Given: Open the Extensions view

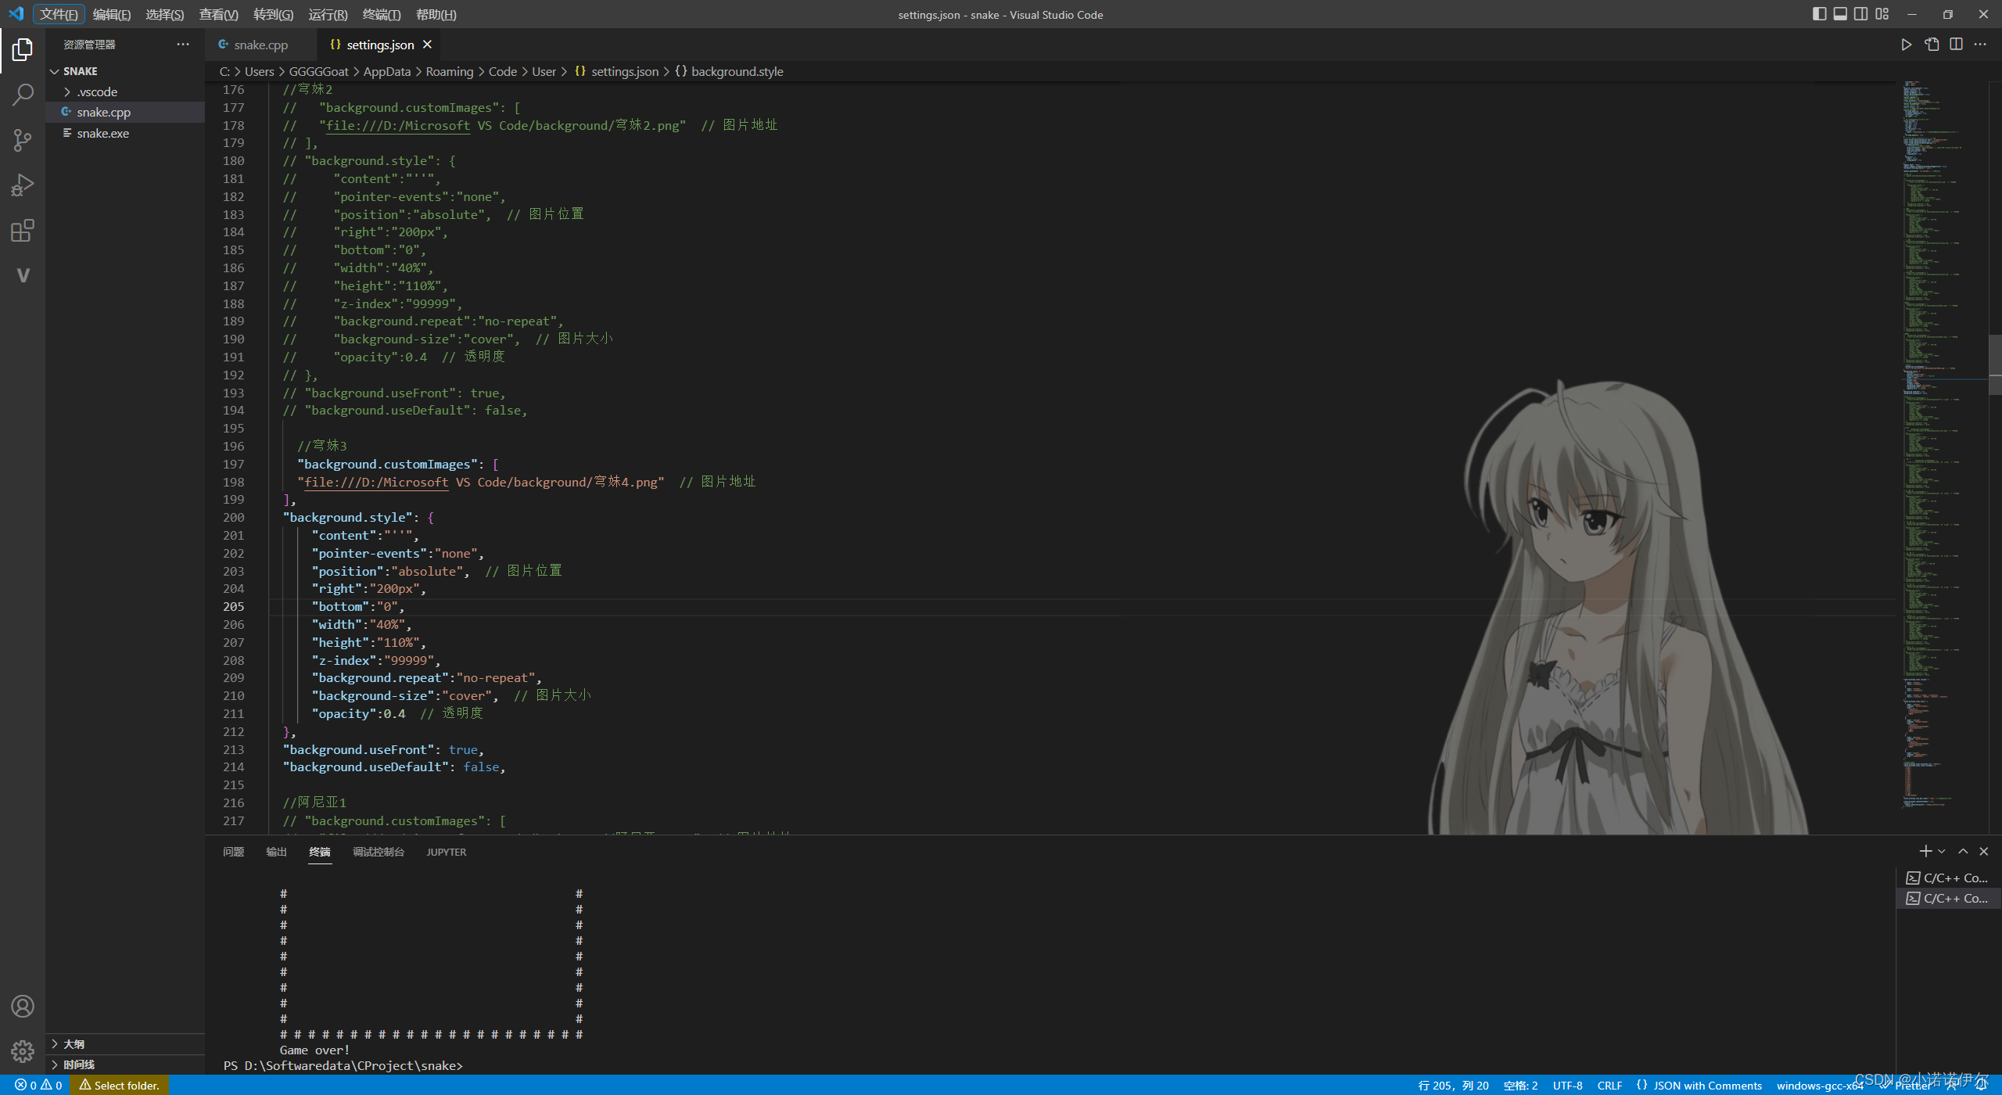Looking at the screenshot, I should click(x=23, y=231).
